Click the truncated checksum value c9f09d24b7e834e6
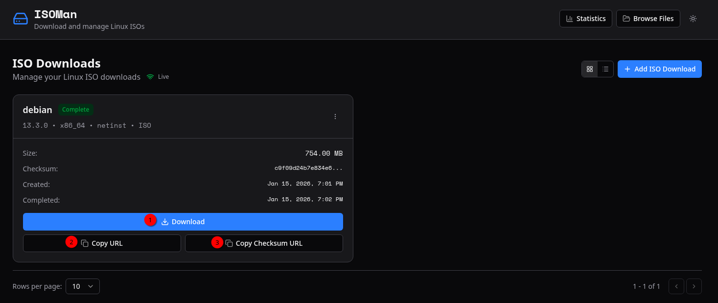 coord(308,168)
